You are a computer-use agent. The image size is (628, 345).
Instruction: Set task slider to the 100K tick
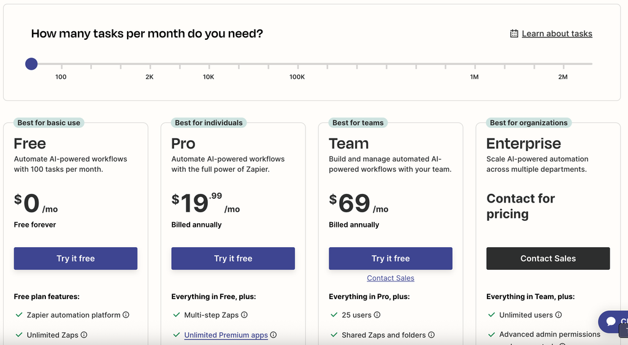(297, 64)
